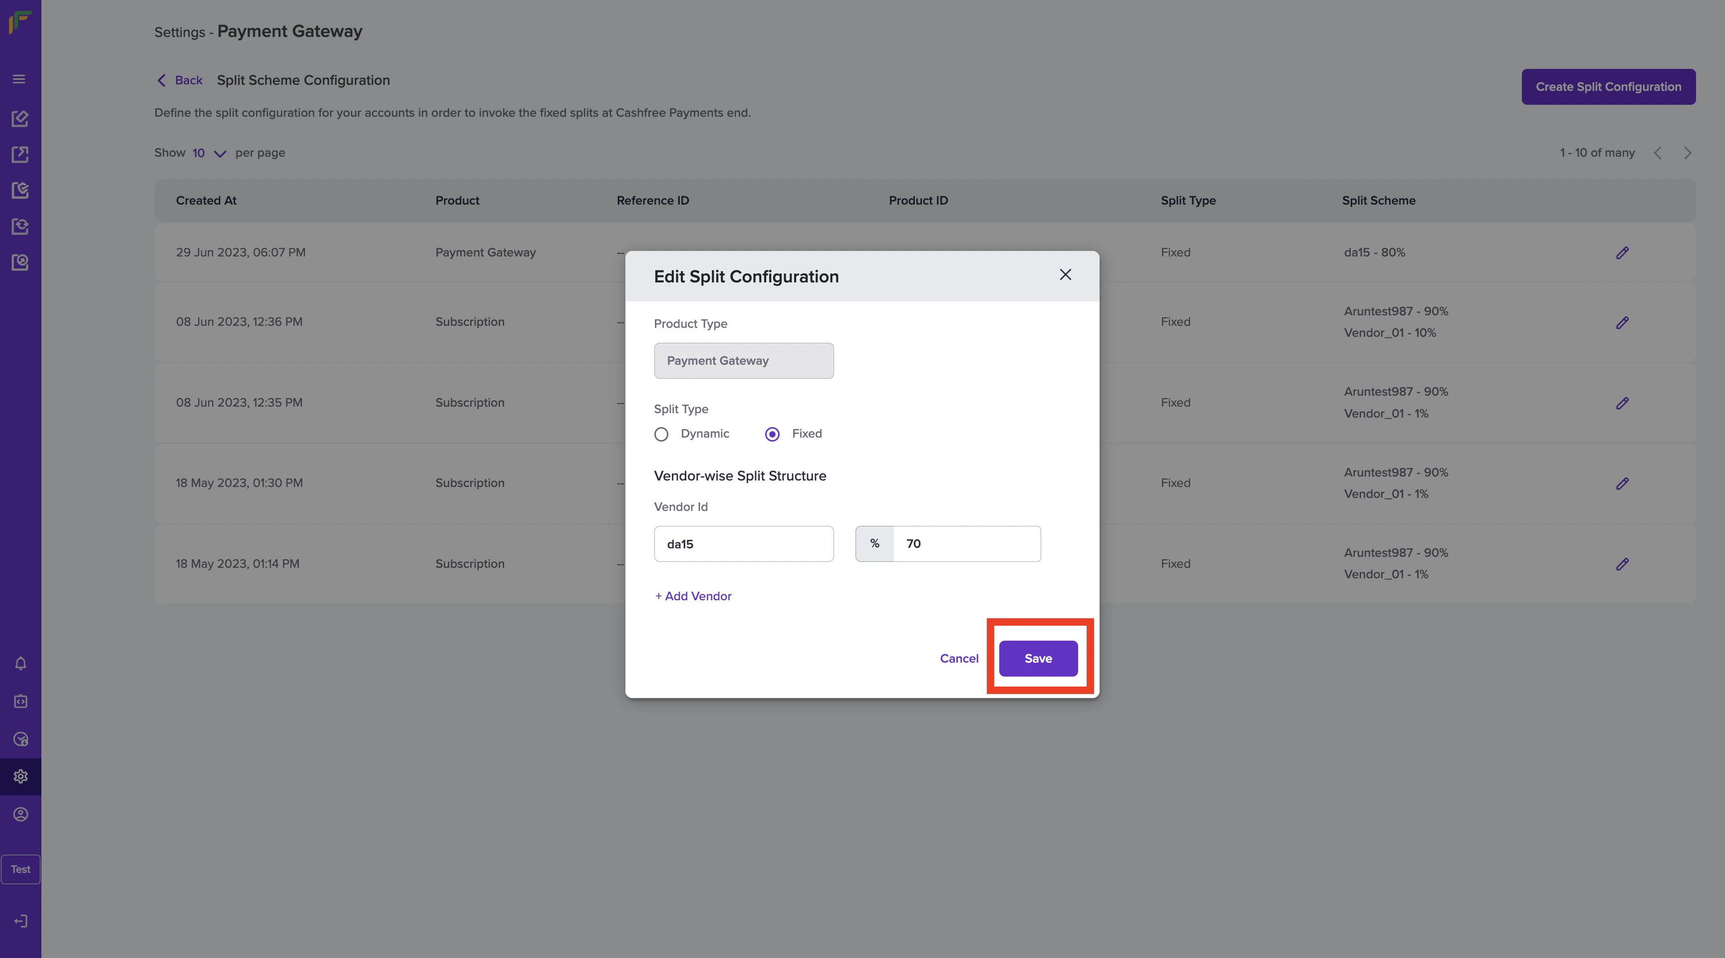Select the Fixed split type radio
Image resolution: width=1725 pixels, height=958 pixels.
pyautogui.click(x=772, y=435)
